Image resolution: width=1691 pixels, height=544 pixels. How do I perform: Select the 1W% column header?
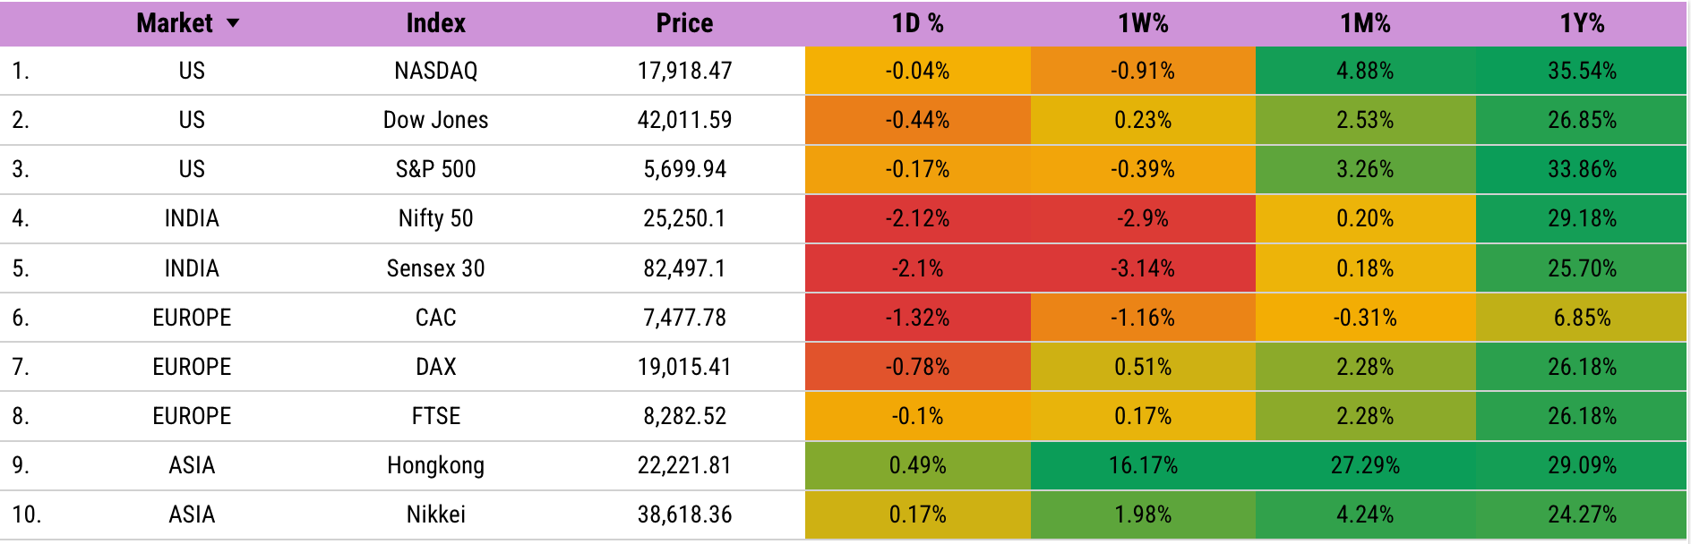1143,23
